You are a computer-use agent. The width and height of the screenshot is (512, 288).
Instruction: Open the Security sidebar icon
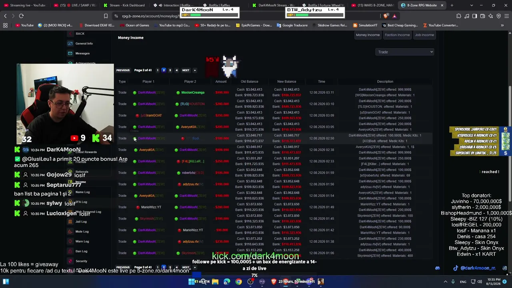pos(70,261)
